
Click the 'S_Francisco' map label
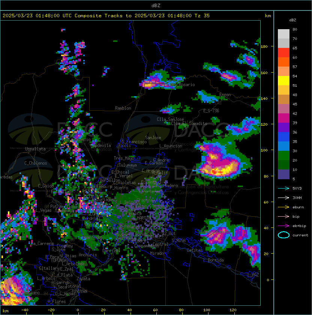[x=134, y=142]
